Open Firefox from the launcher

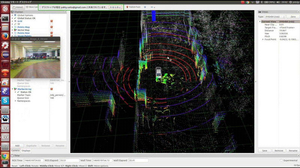[x=5, y=36]
